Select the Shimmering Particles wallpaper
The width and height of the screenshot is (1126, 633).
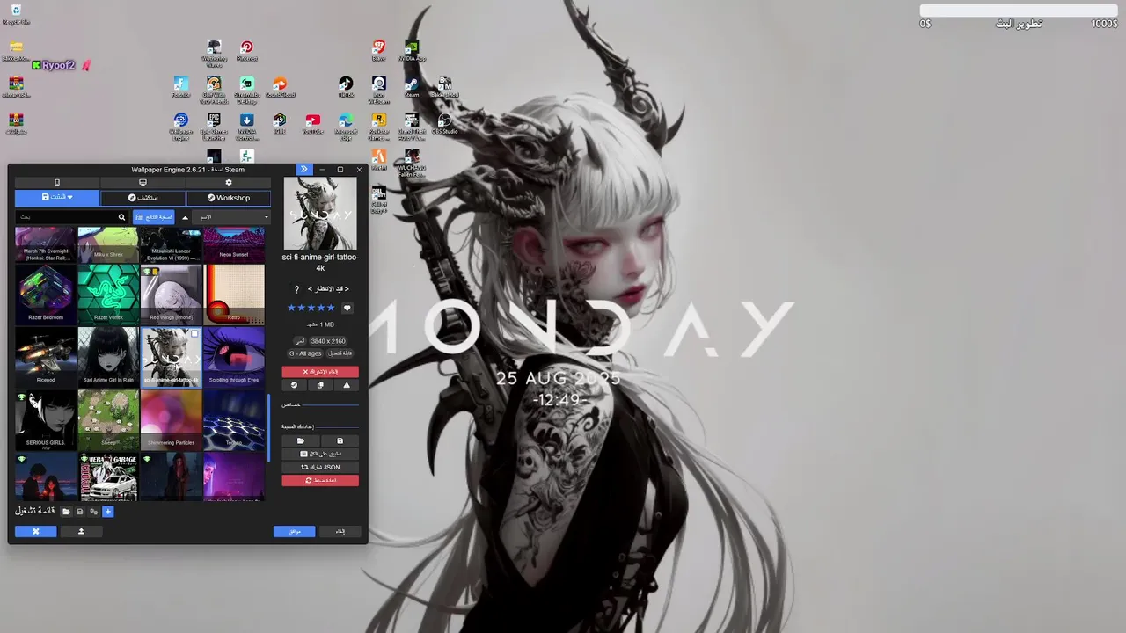[x=171, y=420]
